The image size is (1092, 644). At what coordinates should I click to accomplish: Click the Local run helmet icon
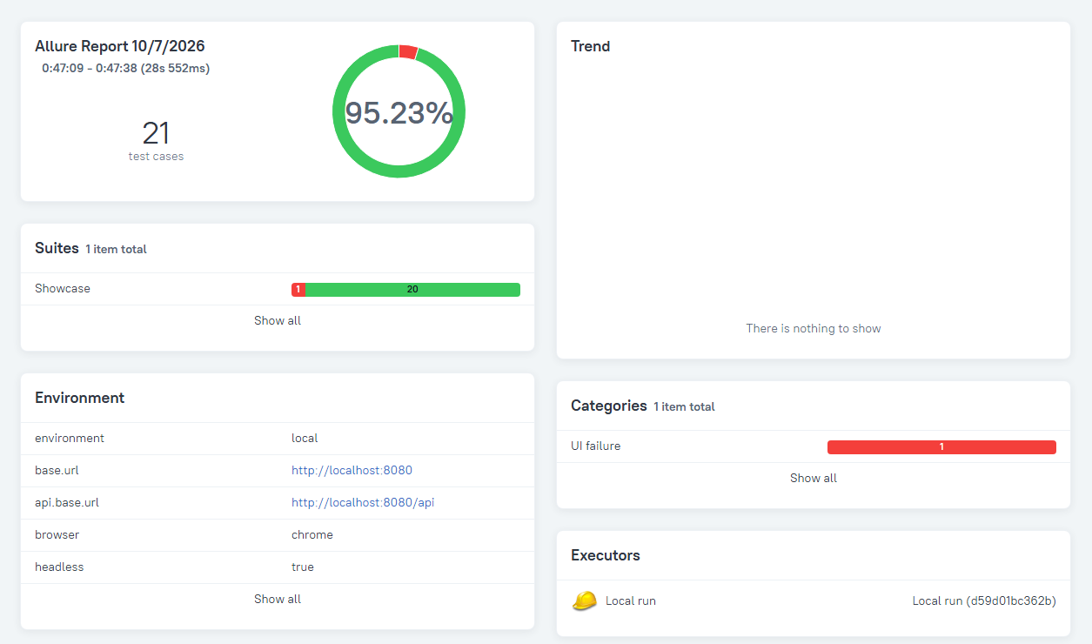coord(585,600)
